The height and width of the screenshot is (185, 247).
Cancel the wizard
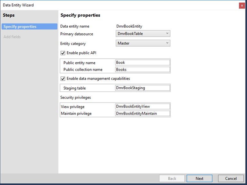(231, 178)
